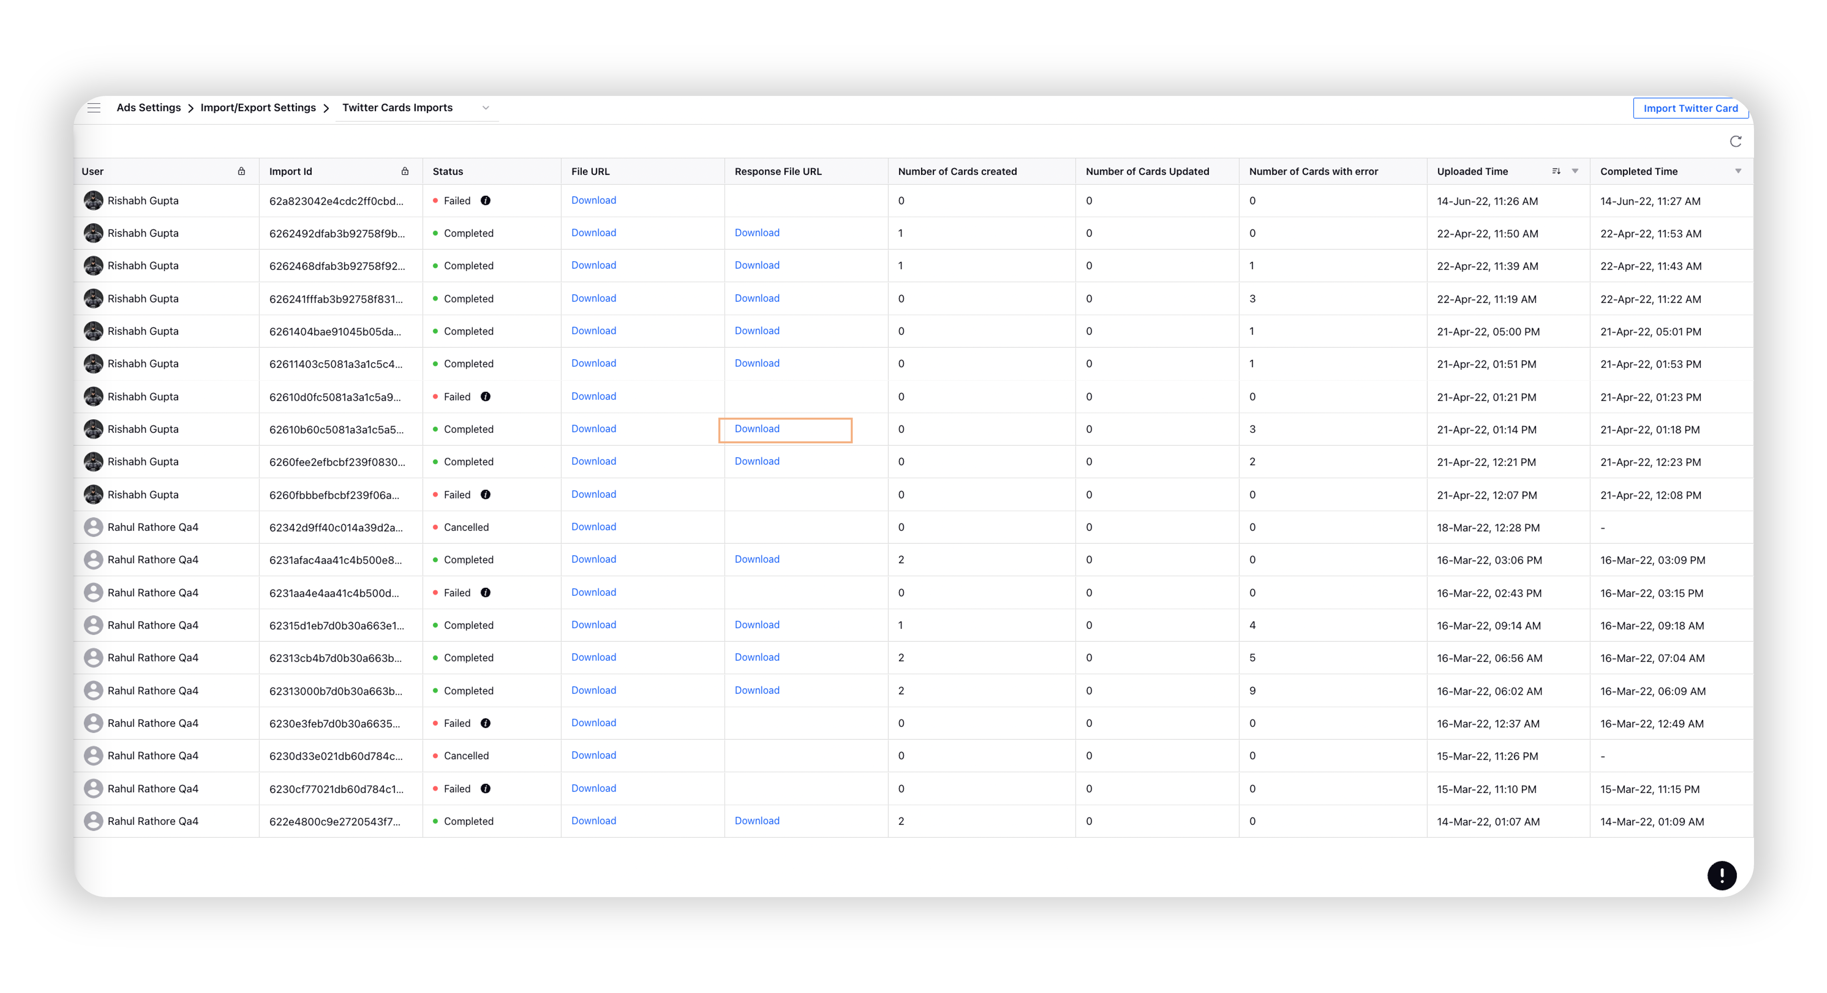Open the hamburger navigation menu

(x=93, y=108)
